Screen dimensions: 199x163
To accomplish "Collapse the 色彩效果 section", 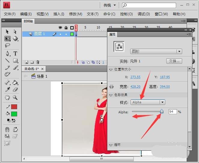I will point(111,95).
